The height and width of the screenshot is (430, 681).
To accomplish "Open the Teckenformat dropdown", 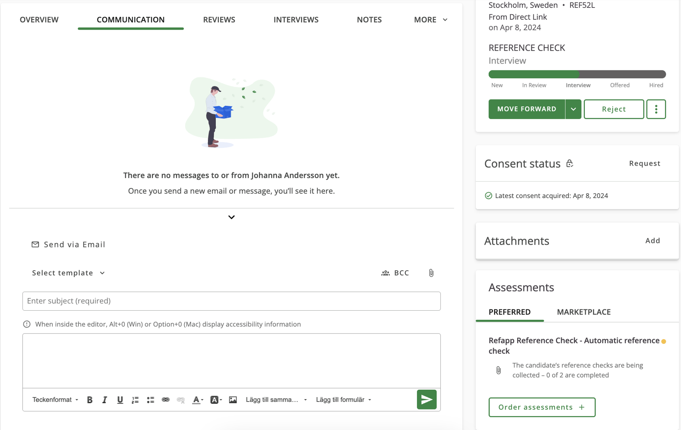I will tap(55, 400).
